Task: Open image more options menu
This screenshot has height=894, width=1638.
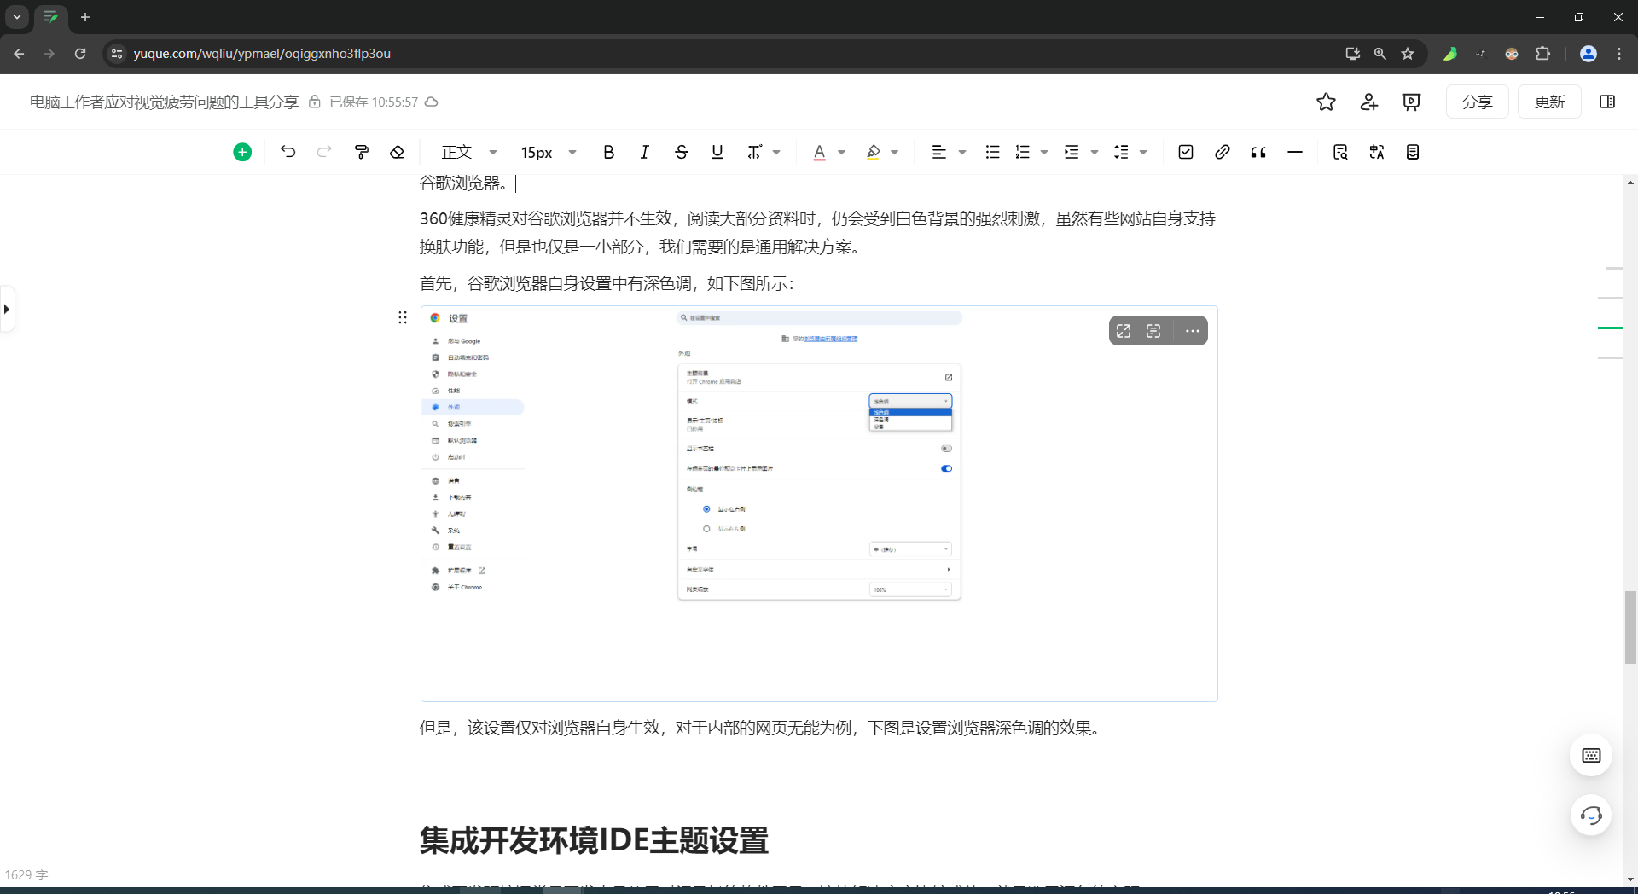Action: click(1192, 331)
